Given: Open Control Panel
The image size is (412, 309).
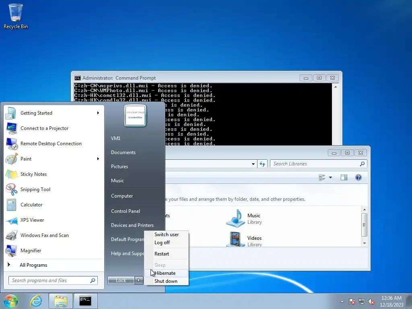Looking at the screenshot, I should coord(126,211).
